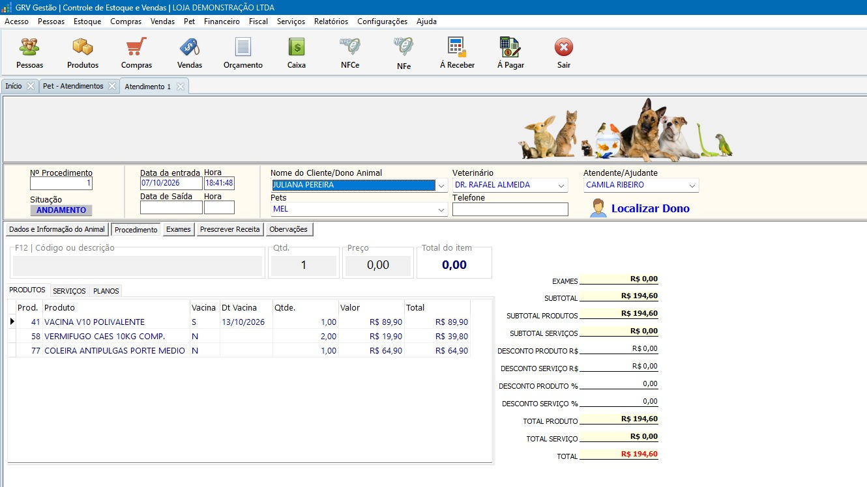This screenshot has height=487, width=867.
Task: Open the Caixa cash icon
Action: pyautogui.click(x=297, y=48)
